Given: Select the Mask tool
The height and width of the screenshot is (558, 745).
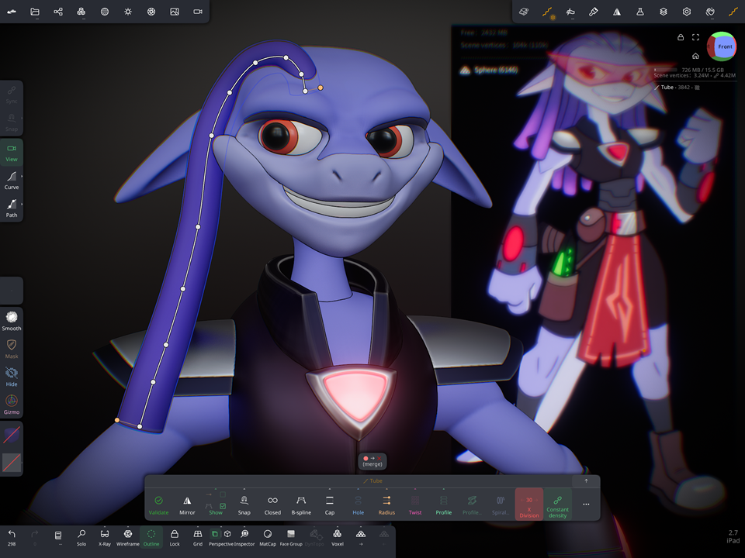Looking at the screenshot, I should tap(12, 349).
